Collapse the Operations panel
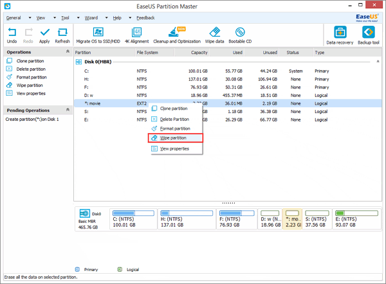The width and height of the screenshot is (386, 284). [68, 51]
